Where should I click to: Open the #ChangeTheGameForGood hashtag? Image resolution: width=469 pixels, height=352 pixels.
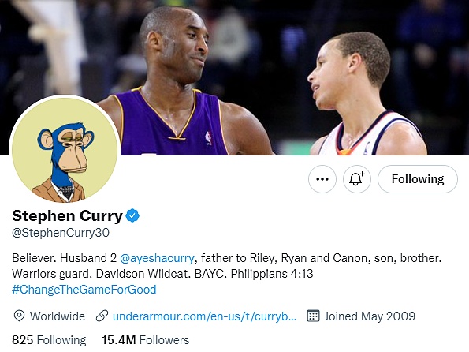tap(84, 290)
